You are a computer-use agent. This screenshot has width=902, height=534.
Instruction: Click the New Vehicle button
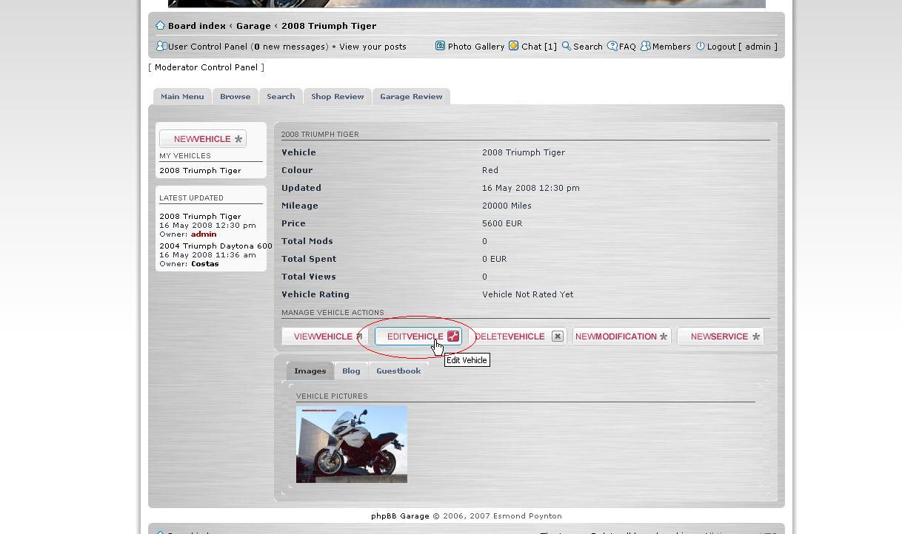203,139
